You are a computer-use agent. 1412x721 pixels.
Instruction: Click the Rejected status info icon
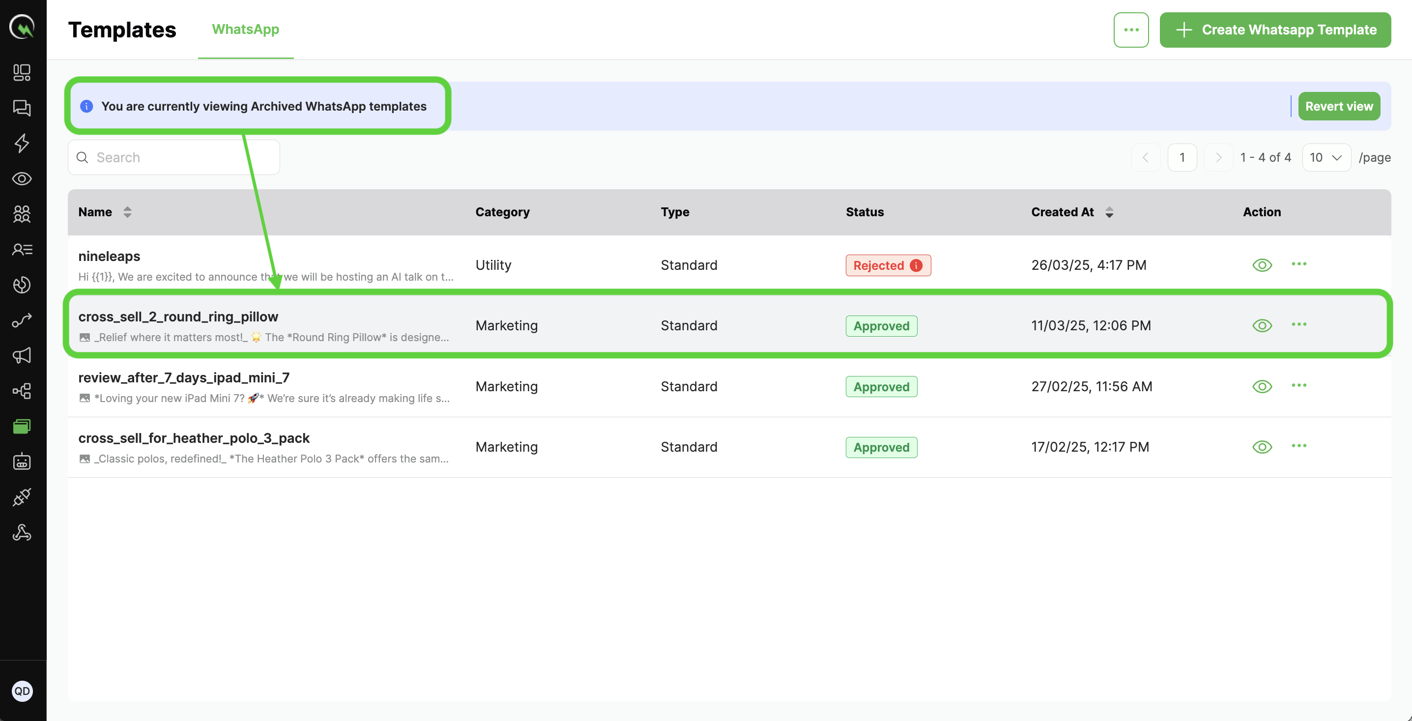pyautogui.click(x=916, y=265)
